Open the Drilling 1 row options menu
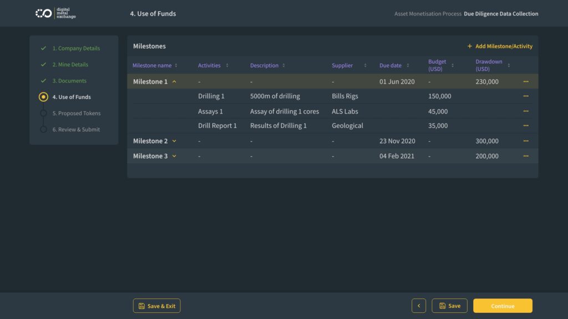568x319 pixels. click(526, 96)
